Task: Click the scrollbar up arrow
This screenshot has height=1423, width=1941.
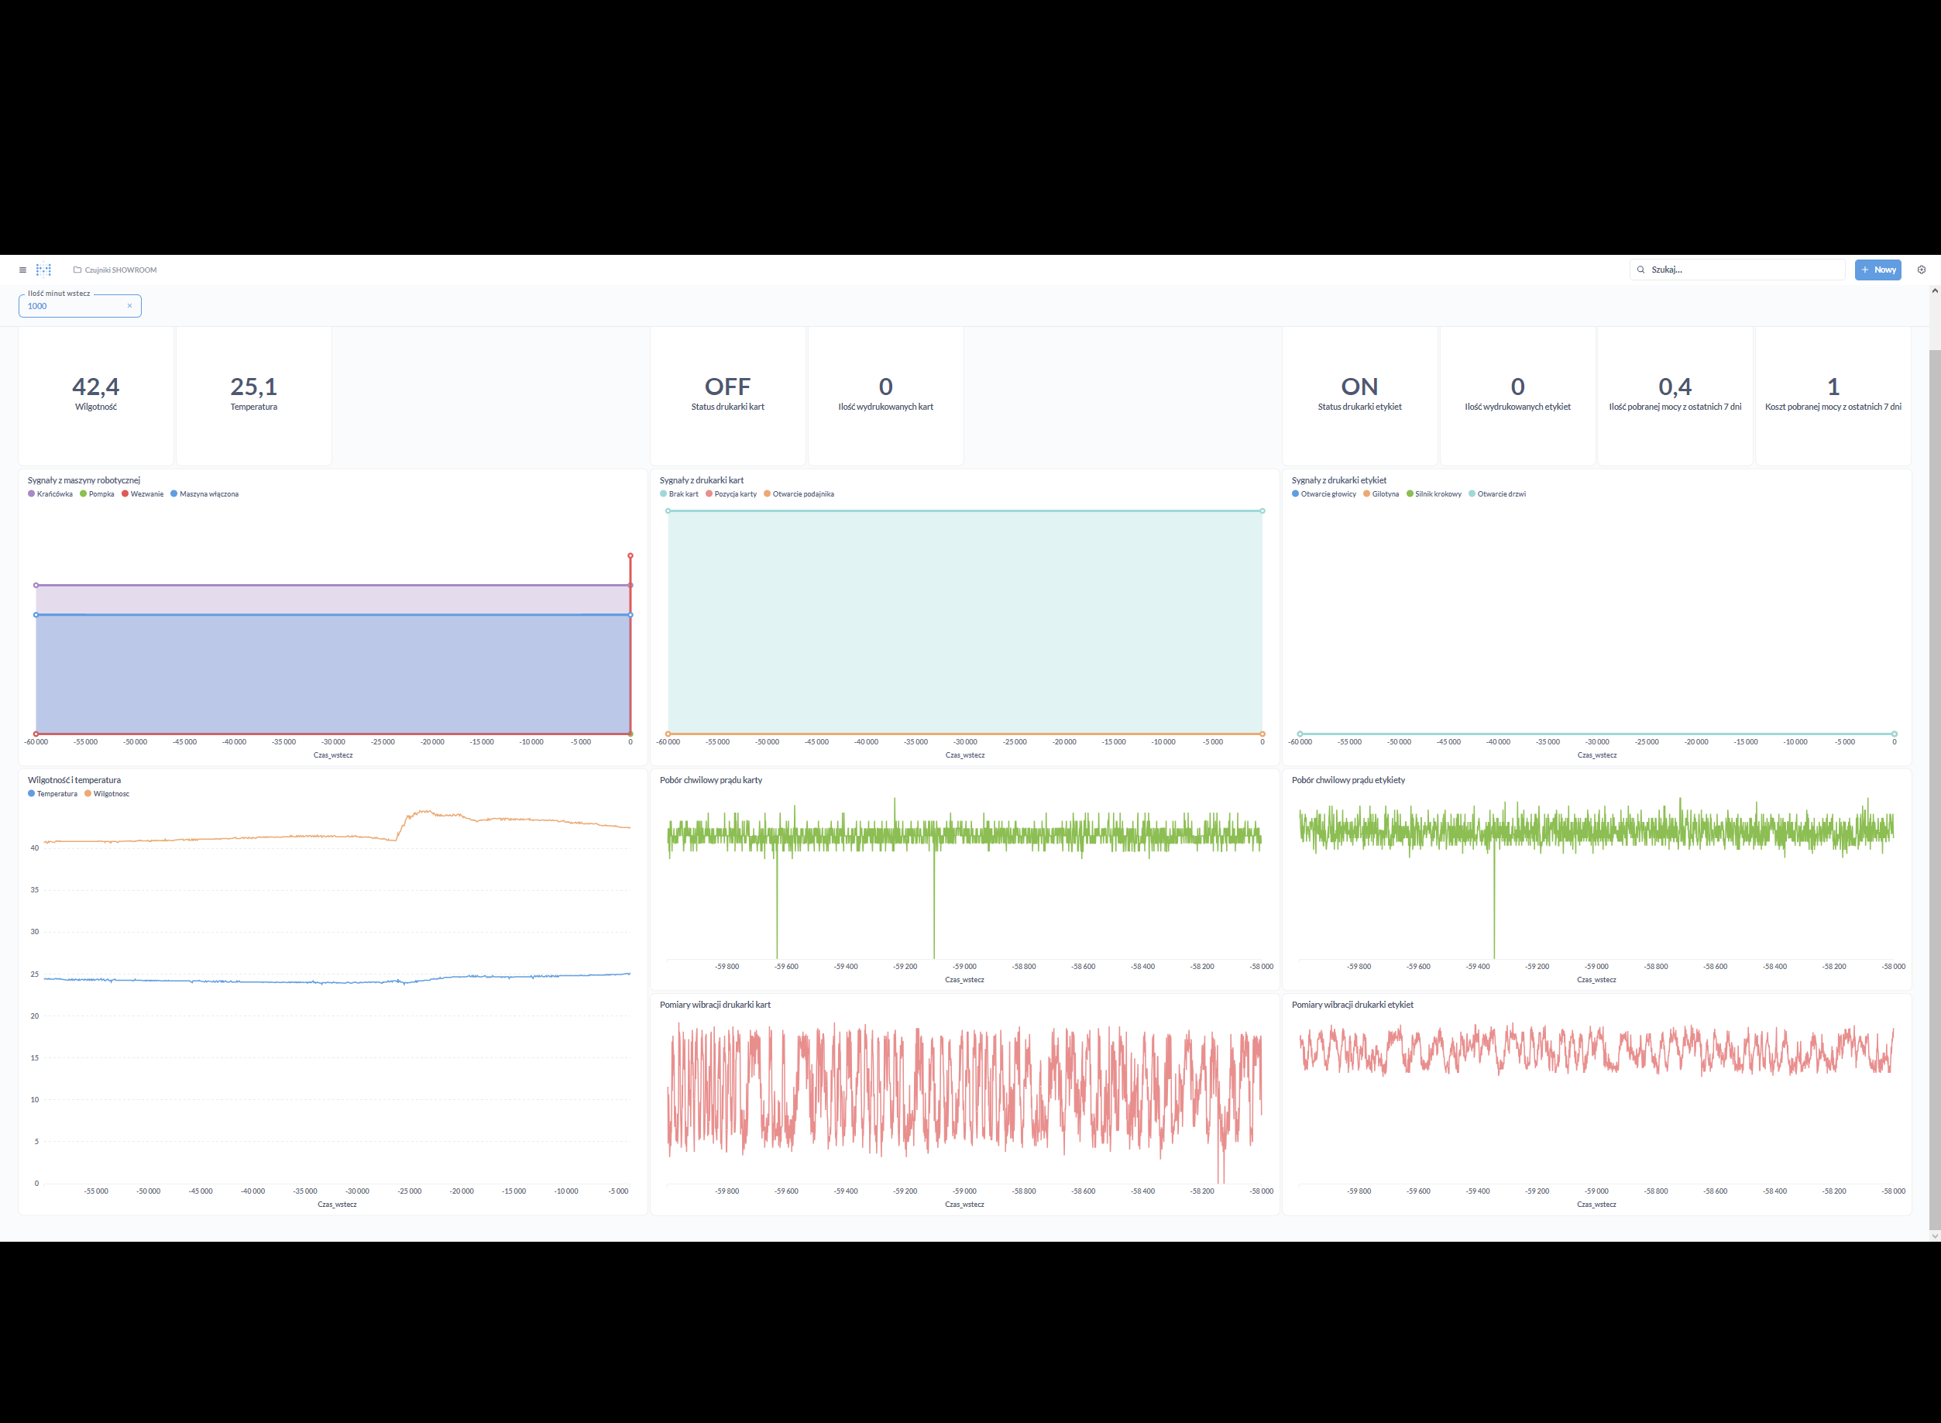Action: pos(1935,291)
